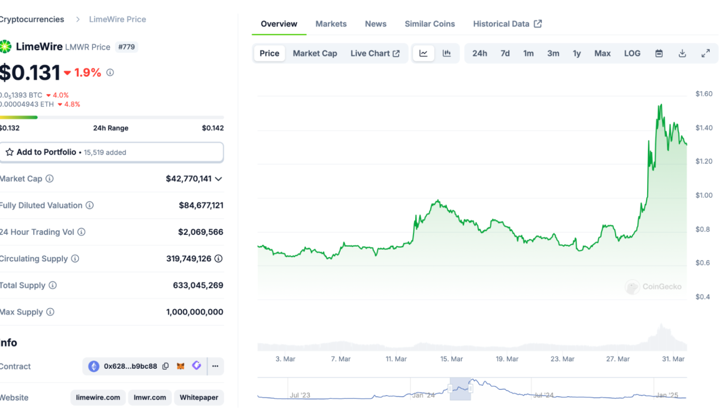The image size is (725, 408).
Task: Open the Overview tab
Action: click(x=279, y=24)
